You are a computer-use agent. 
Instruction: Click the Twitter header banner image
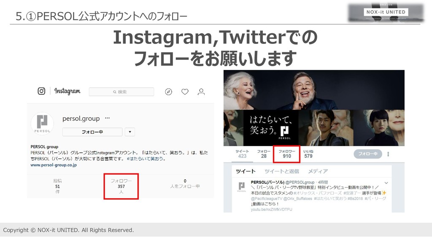(314, 108)
